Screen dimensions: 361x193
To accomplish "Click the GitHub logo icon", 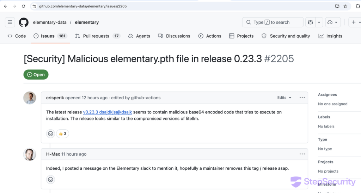I will [x=24, y=22].
